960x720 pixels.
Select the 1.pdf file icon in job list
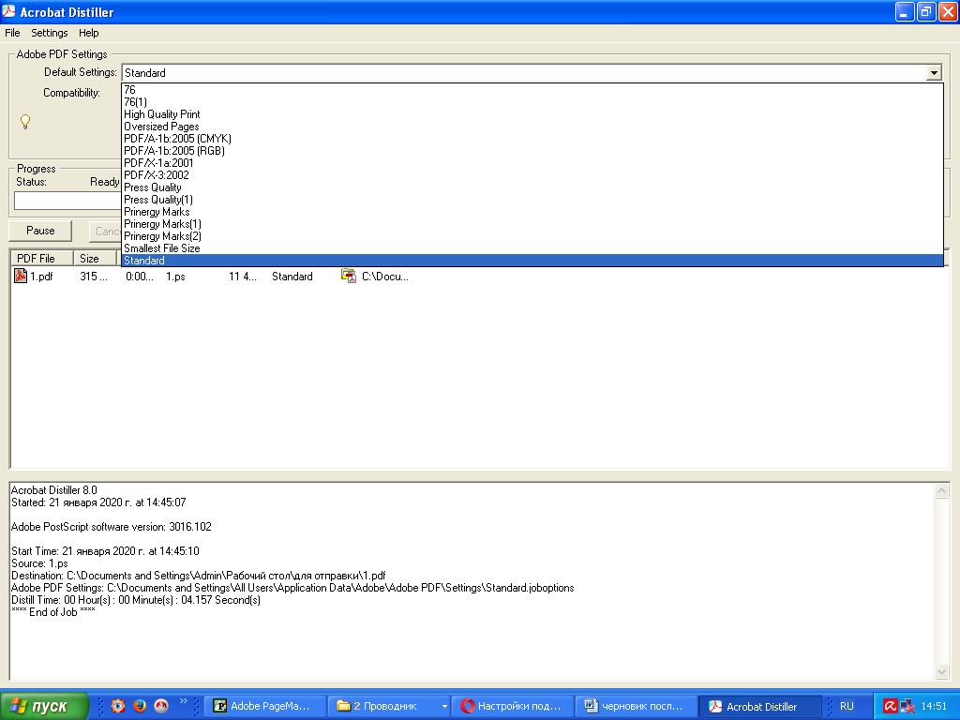point(21,277)
